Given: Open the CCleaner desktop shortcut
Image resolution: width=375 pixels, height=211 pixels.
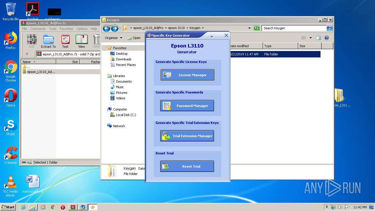Looking at the screenshot, I should (x=11, y=155).
